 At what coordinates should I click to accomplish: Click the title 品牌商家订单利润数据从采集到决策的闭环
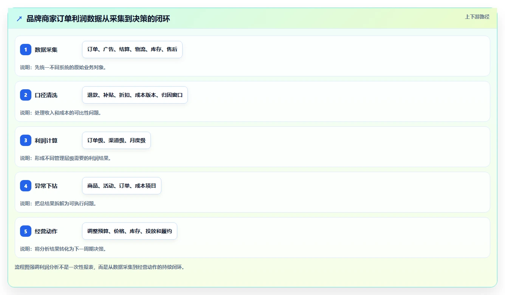tap(98, 19)
